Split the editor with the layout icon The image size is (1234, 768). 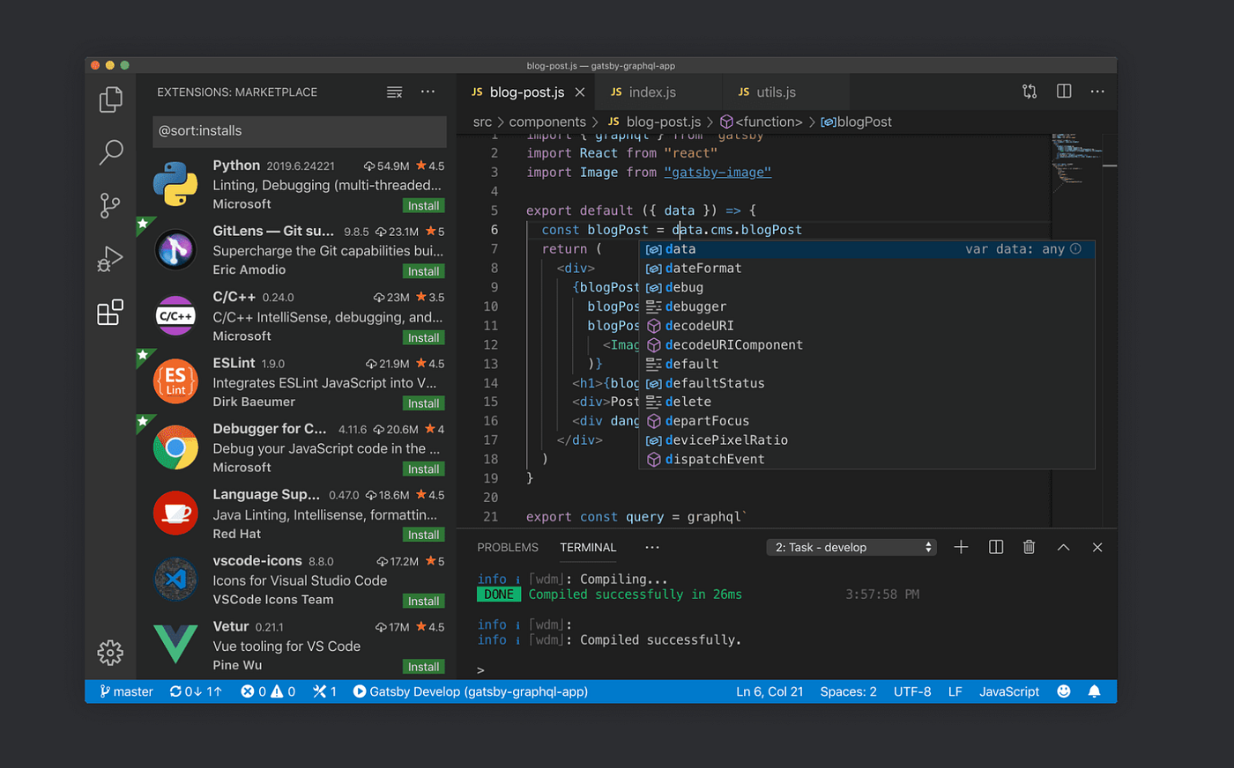coord(1064,91)
